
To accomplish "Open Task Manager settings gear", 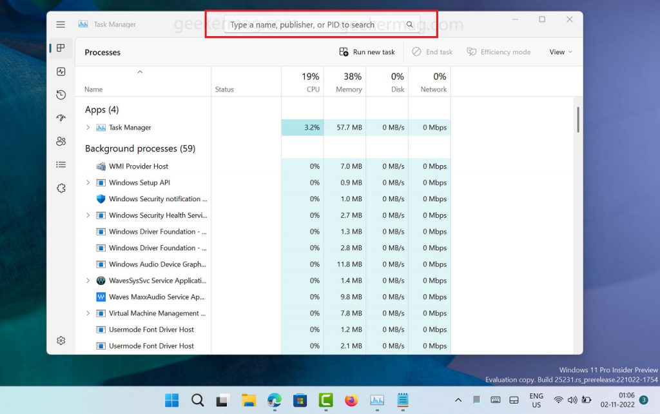I will (x=61, y=340).
